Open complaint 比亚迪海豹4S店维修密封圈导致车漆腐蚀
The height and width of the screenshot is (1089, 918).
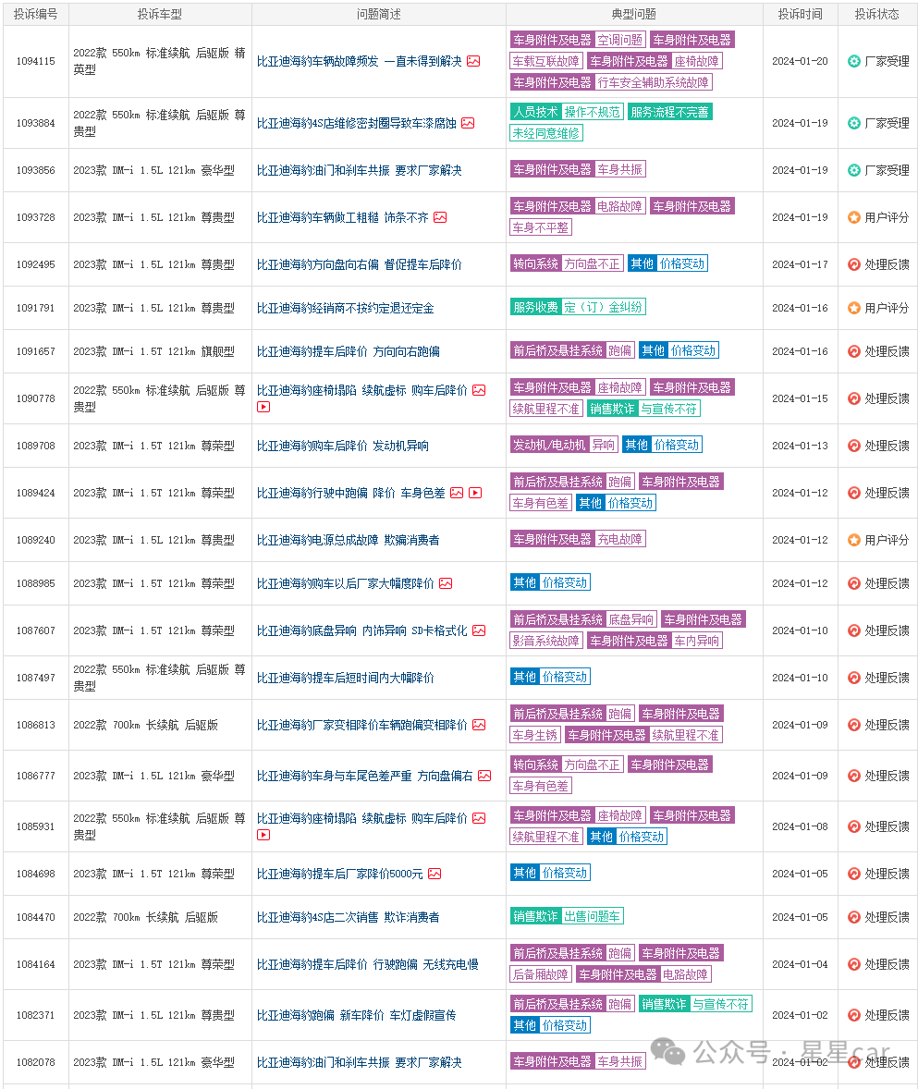coord(356,123)
